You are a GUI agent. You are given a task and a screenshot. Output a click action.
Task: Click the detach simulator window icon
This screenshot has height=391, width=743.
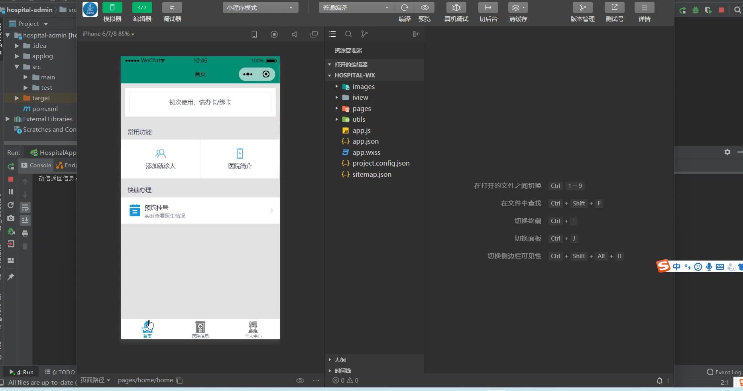tap(314, 34)
